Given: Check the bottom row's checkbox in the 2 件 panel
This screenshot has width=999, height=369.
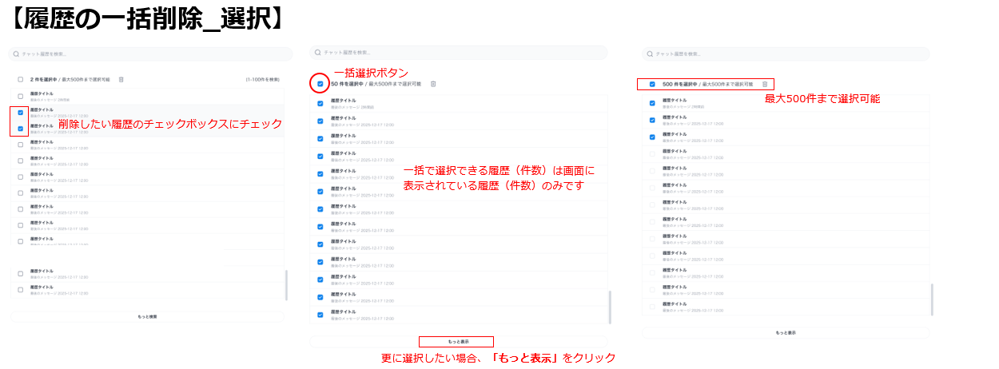Looking at the screenshot, I should tap(21, 289).
